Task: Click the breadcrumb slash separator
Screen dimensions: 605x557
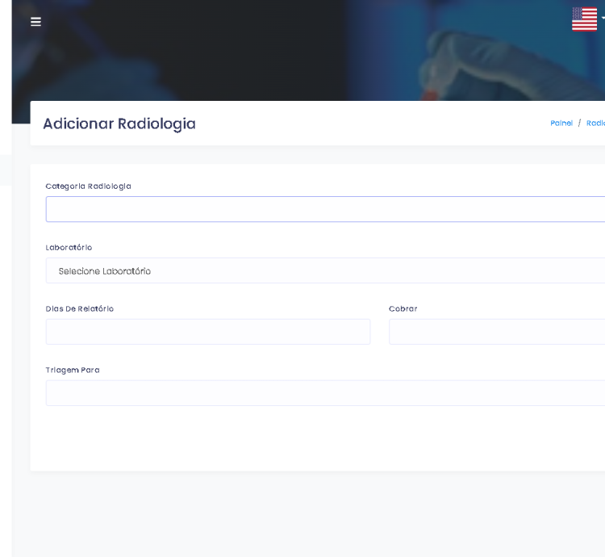Action: tap(579, 124)
